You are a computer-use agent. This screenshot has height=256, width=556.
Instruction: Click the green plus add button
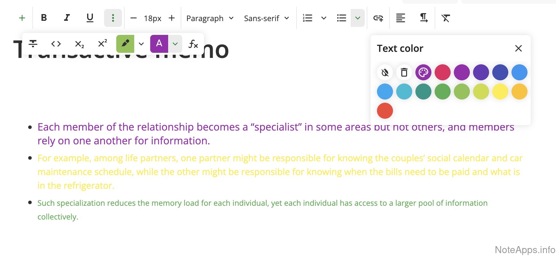click(x=22, y=18)
